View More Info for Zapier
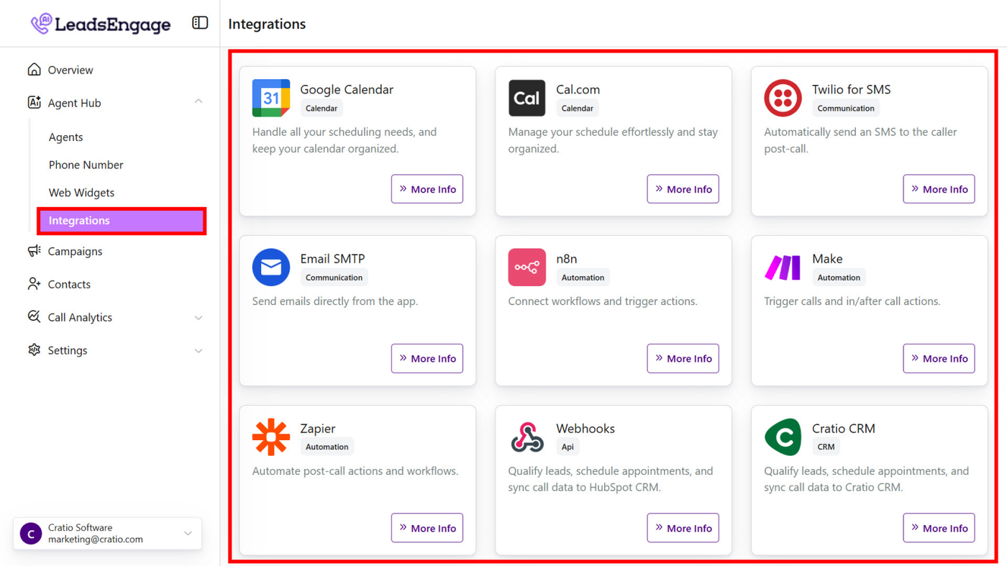The image size is (1007, 566). (x=427, y=528)
